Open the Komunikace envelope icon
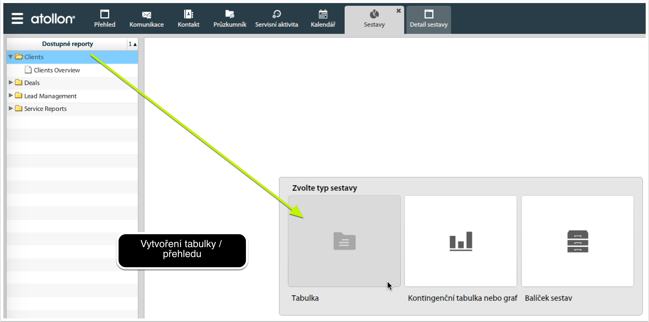 tap(146, 15)
